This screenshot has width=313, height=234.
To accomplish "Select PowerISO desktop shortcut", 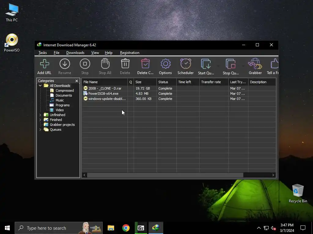I will point(12,43).
